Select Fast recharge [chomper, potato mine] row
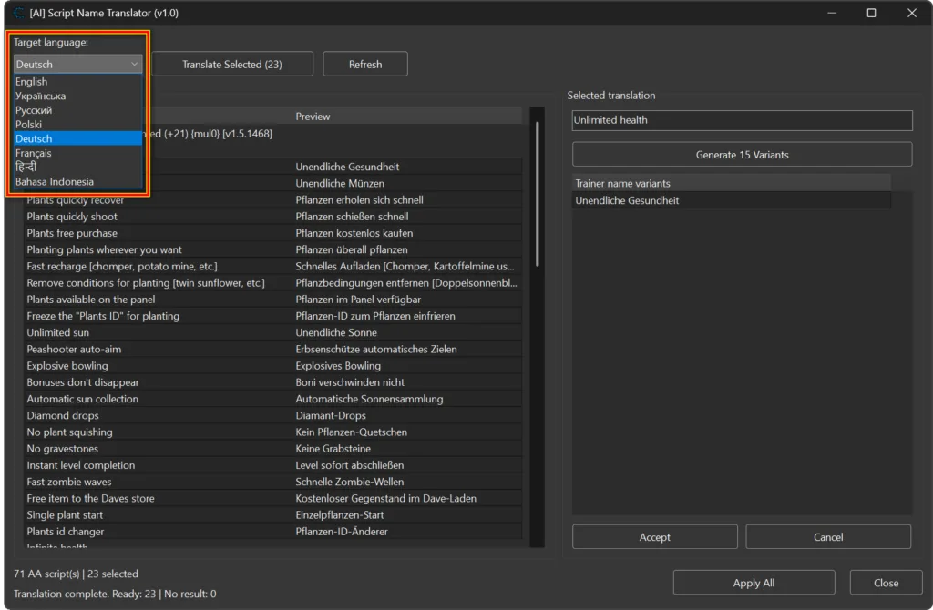Image resolution: width=933 pixels, height=610 pixels. tap(273, 267)
